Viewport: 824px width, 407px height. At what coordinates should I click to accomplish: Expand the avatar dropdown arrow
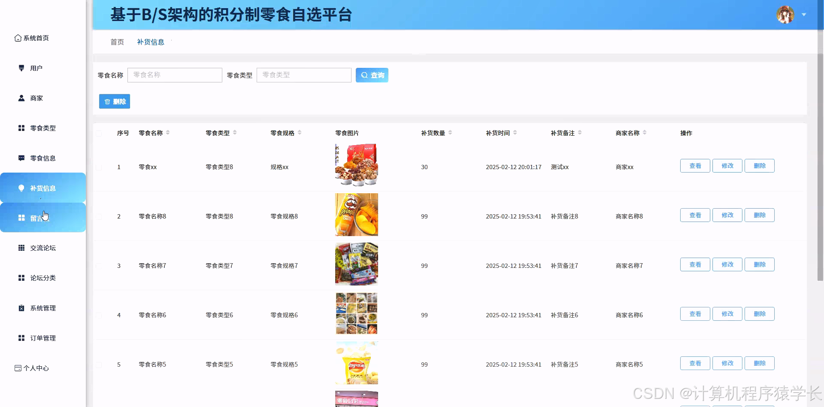point(804,15)
